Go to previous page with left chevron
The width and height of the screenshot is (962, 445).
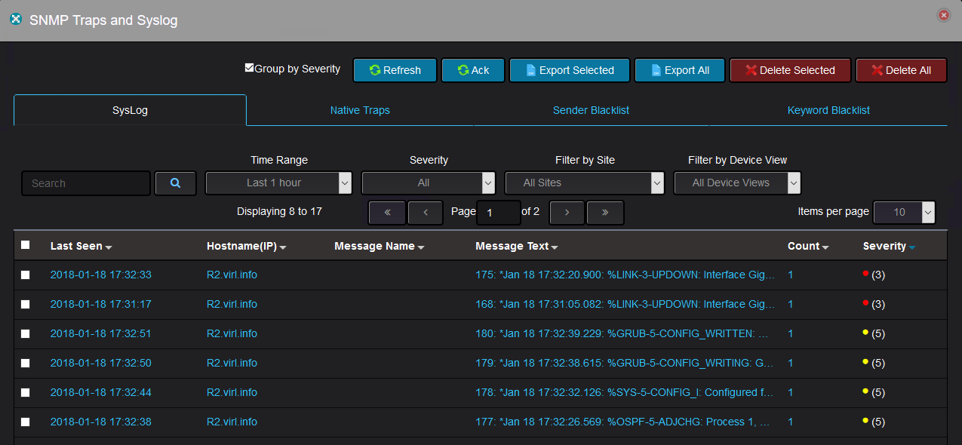[426, 213]
